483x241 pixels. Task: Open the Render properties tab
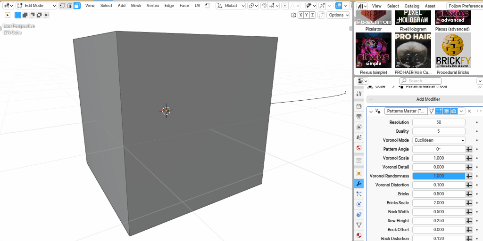[358, 106]
